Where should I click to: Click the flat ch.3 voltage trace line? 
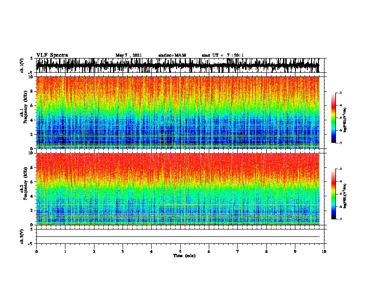(x=178, y=237)
